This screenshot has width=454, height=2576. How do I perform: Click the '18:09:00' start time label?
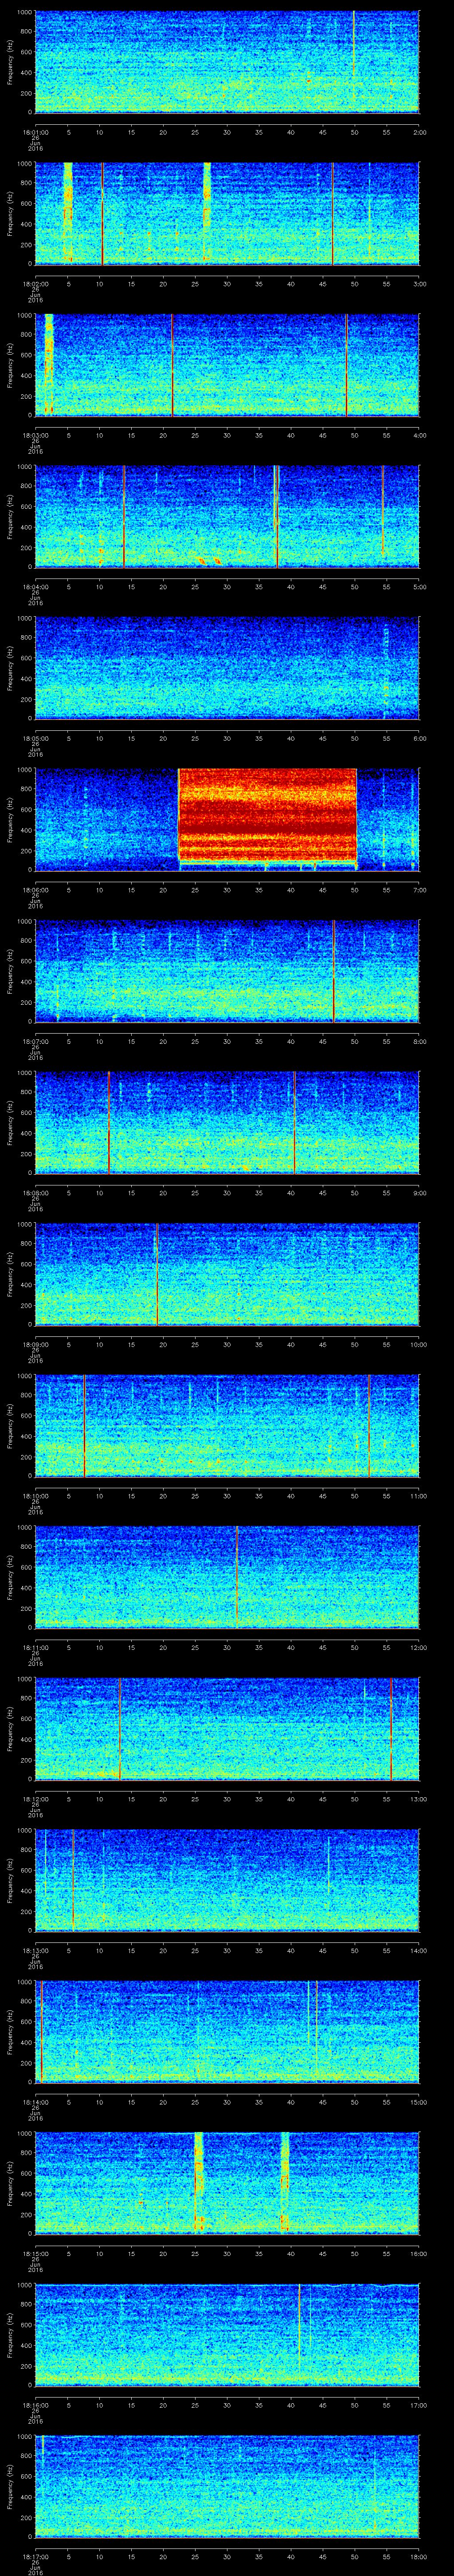(35, 1344)
